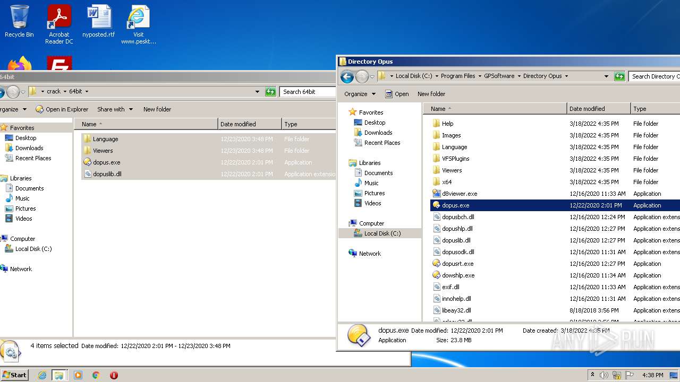The height and width of the screenshot is (382, 680).
Task: Click the Forward arrow in Directory Opus window
Action: pyautogui.click(x=362, y=76)
